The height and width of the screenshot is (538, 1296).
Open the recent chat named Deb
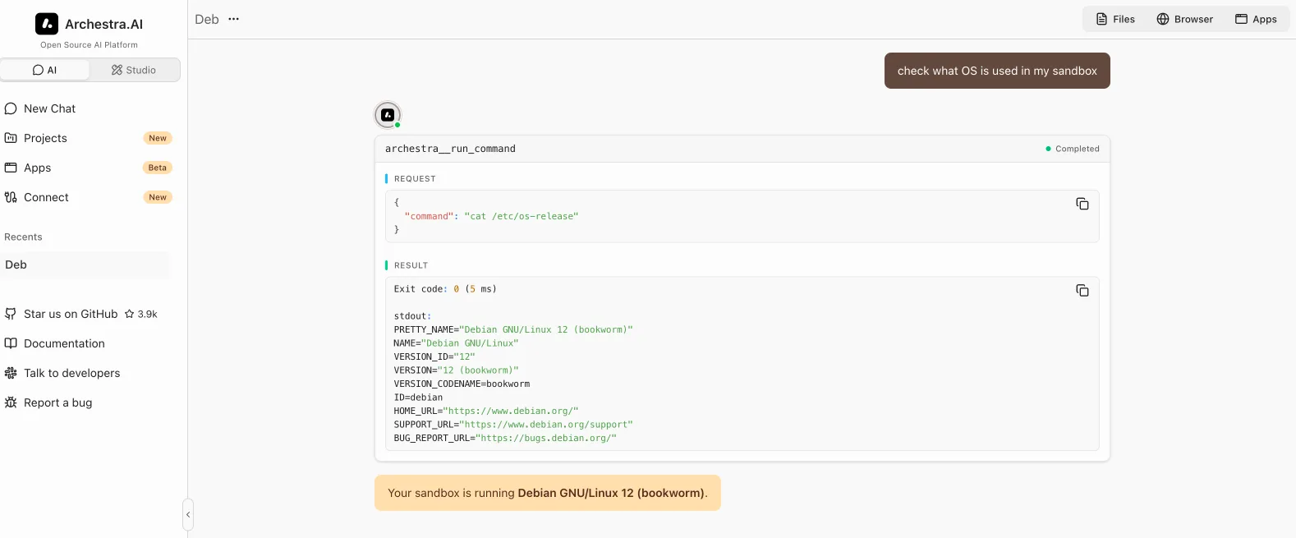(x=86, y=264)
